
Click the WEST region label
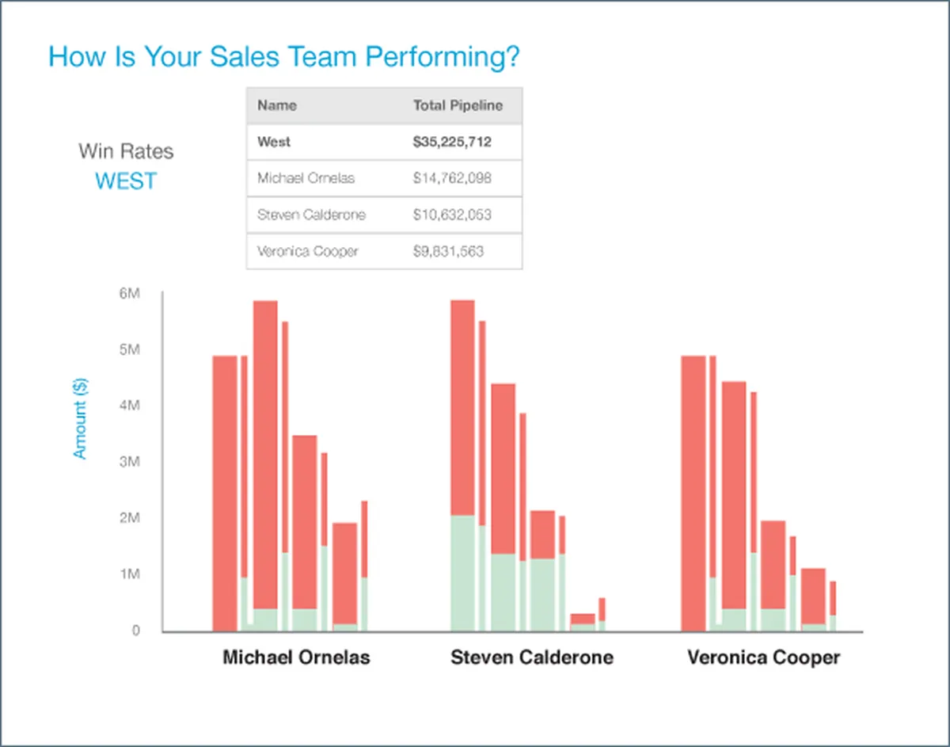[x=126, y=181]
